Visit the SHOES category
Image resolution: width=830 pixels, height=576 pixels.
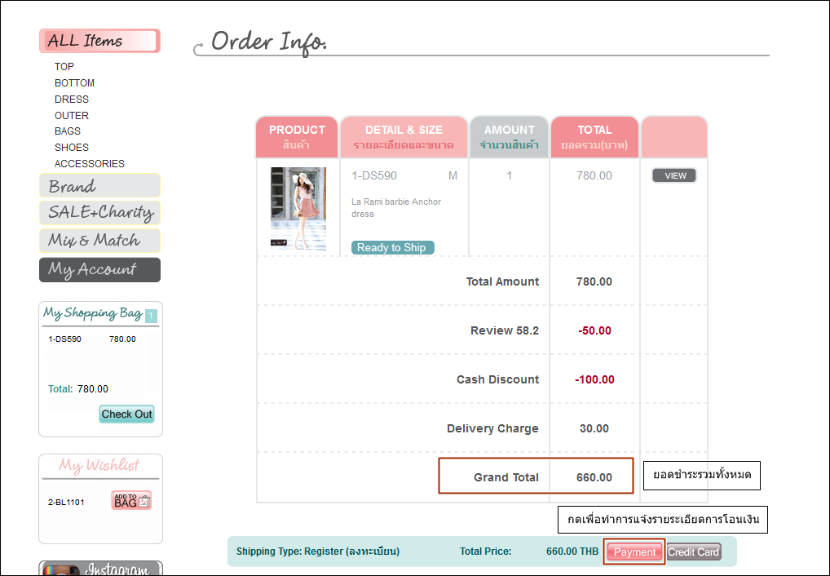click(72, 148)
